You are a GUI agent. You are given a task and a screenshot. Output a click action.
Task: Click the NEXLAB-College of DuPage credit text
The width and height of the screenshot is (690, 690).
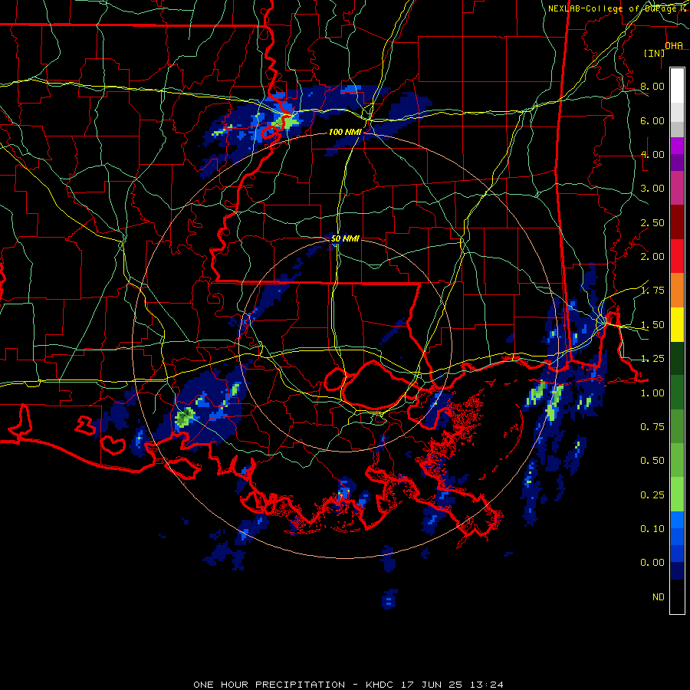[617, 8]
